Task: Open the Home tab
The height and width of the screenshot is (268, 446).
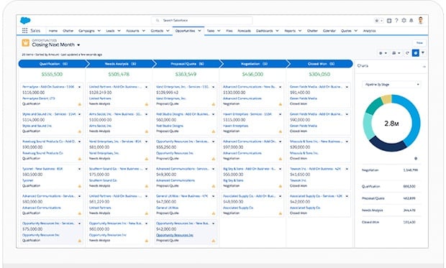Action: coord(53,31)
